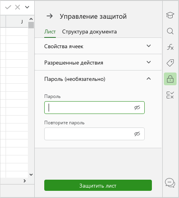
Task: Show password in Повторите пароль field
Action: (x=137, y=134)
